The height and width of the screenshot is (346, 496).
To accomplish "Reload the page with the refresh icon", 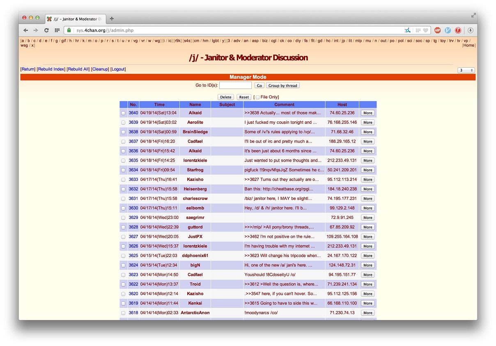I will [x=46, y=30].
